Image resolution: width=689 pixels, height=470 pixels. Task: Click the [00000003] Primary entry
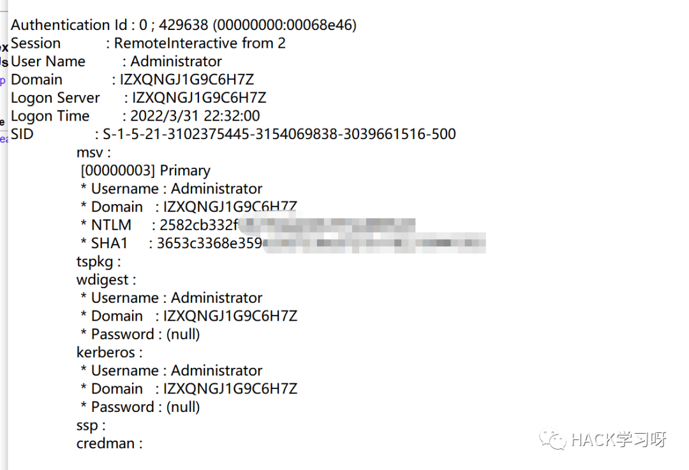coord(145,170)
